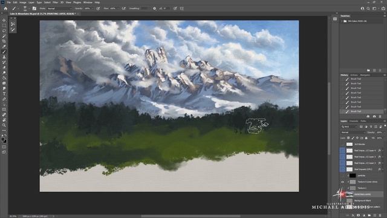Select the Brush tool in toolbar

coord(4,51)
